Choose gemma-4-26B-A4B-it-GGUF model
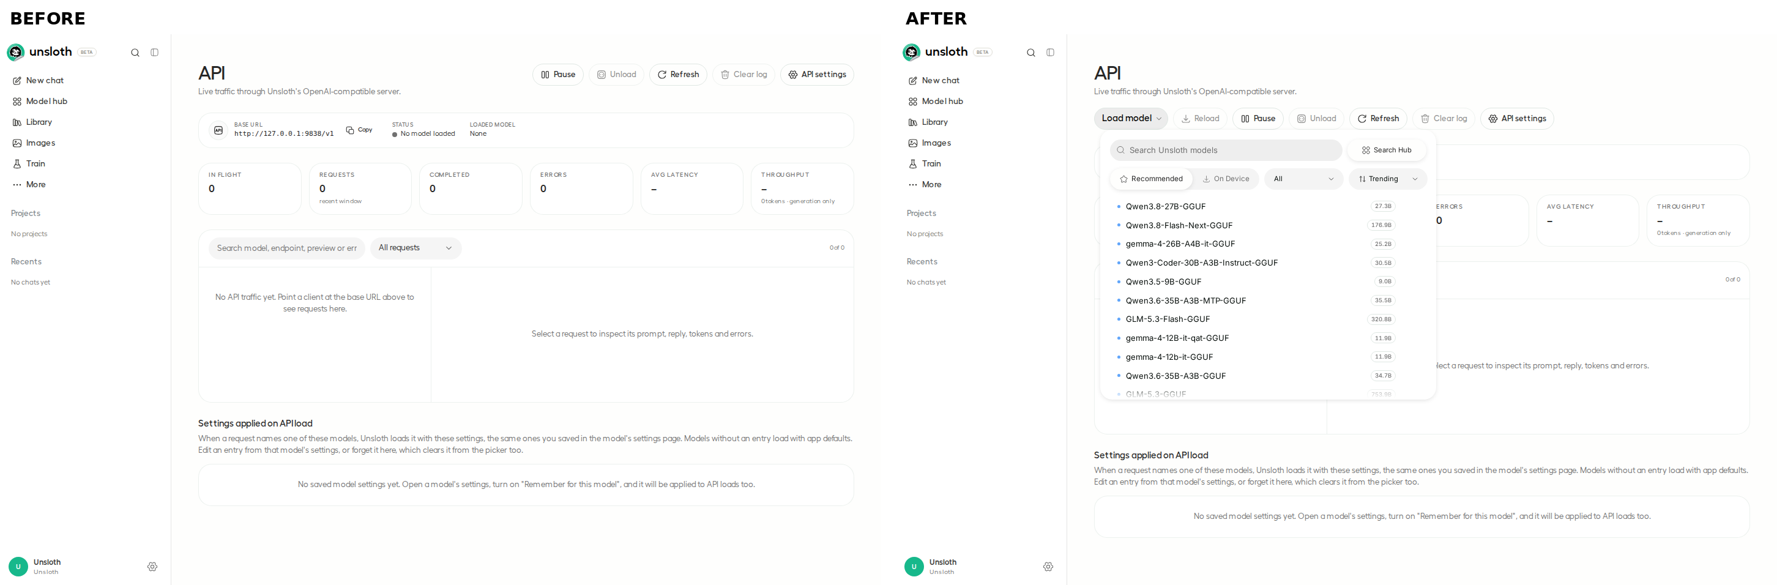 pyautogui.click(x=1256, y=244)
